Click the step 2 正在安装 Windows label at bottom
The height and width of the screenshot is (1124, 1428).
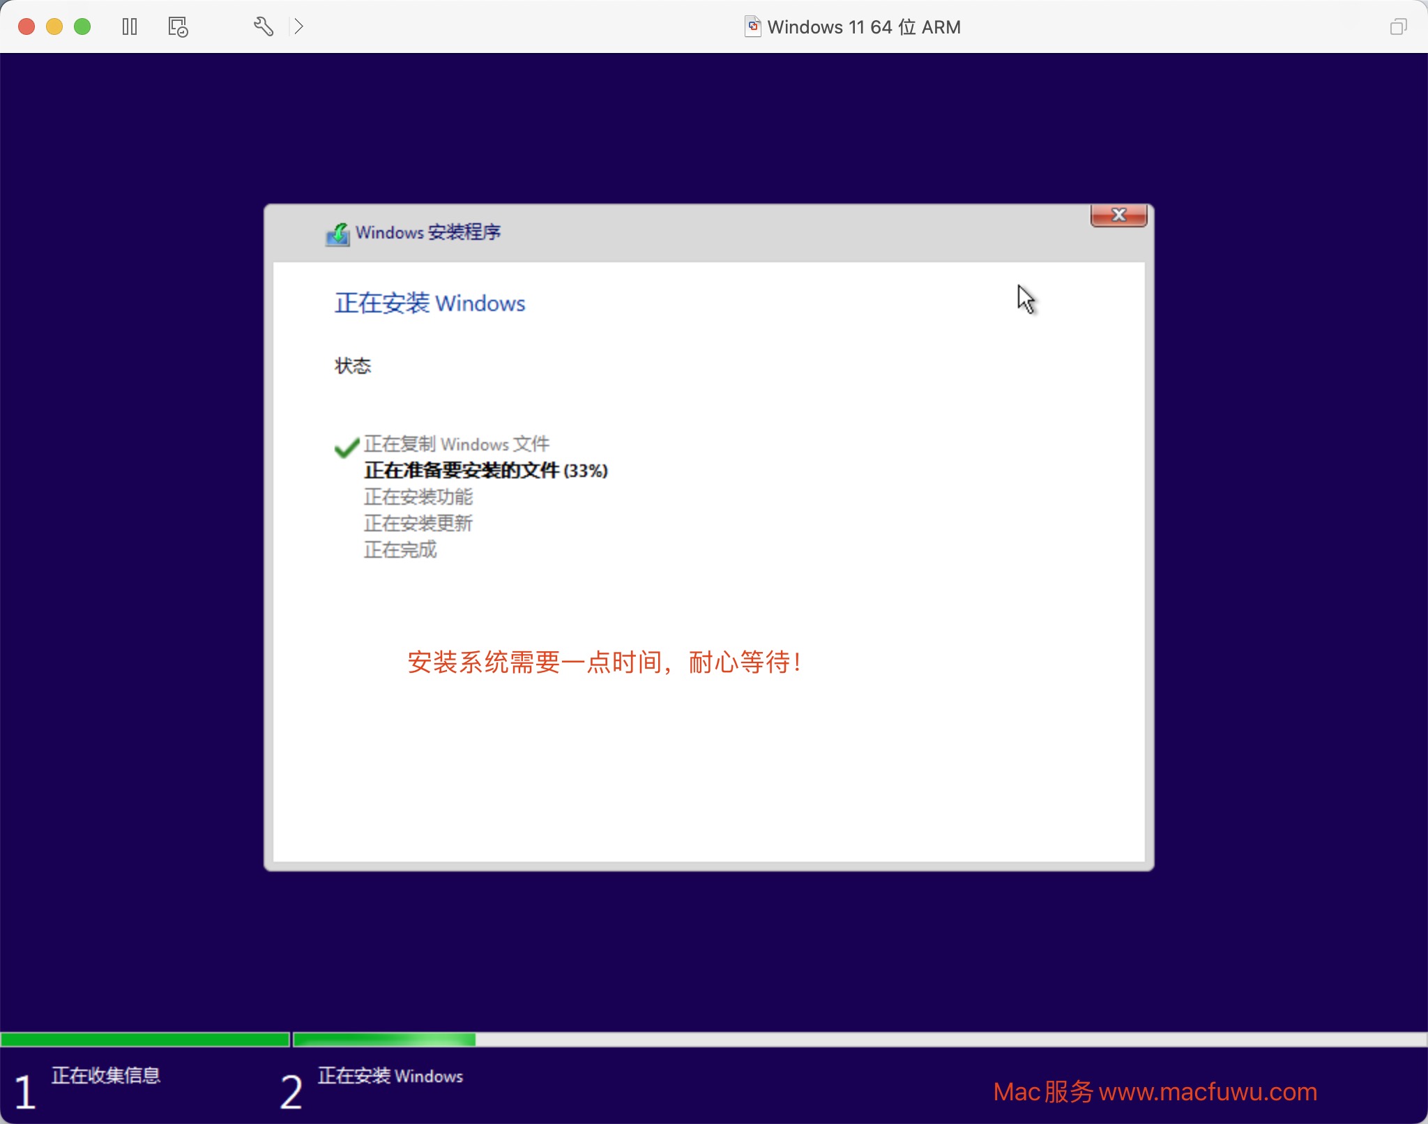390,1076
